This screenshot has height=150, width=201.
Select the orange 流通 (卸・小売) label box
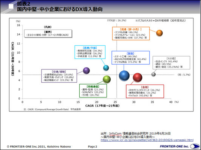pyautogui.click(x=131, y=34)
